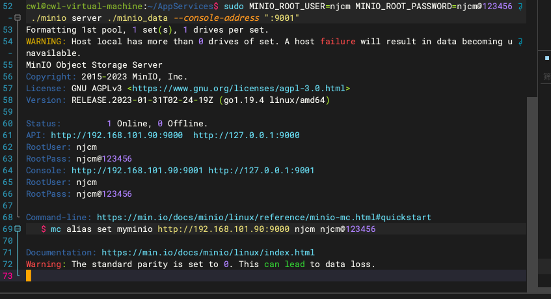Collapse the fold marker below line 52

coord(17,18)
